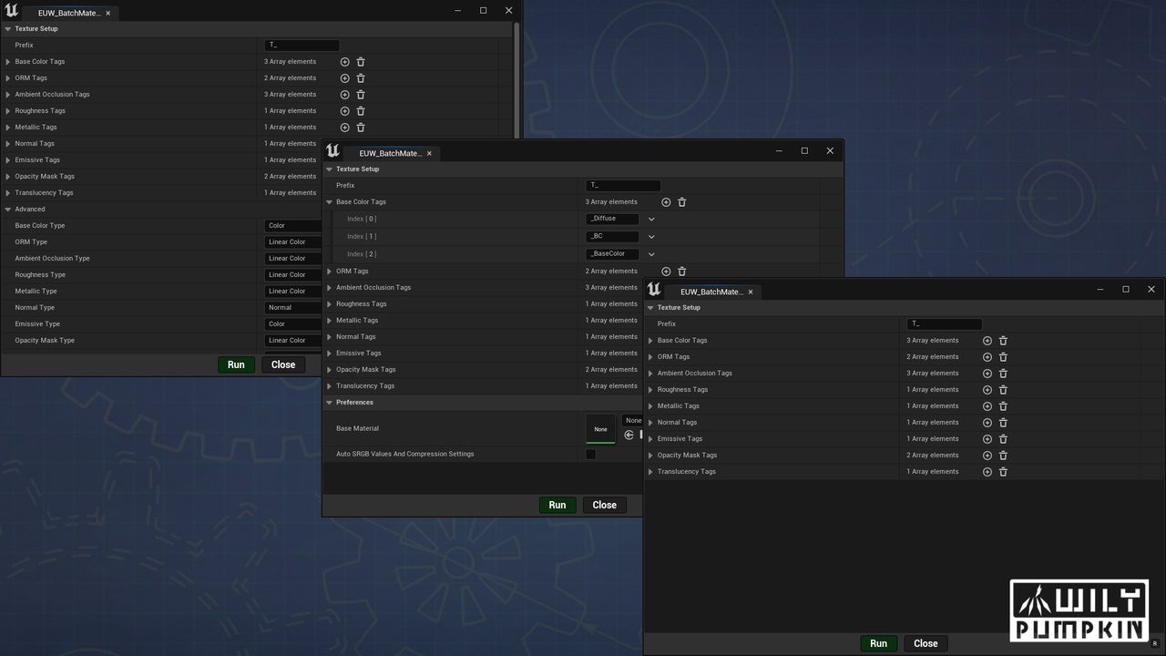1166x656 pixels.
Task: Add ORM Tags element in middle window
Action: pos(666,272)
